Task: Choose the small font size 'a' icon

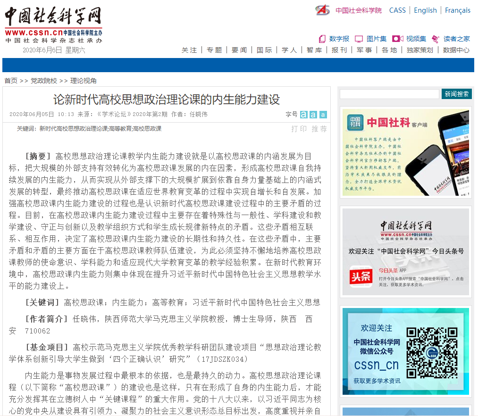Action: [x=323, y=115]
